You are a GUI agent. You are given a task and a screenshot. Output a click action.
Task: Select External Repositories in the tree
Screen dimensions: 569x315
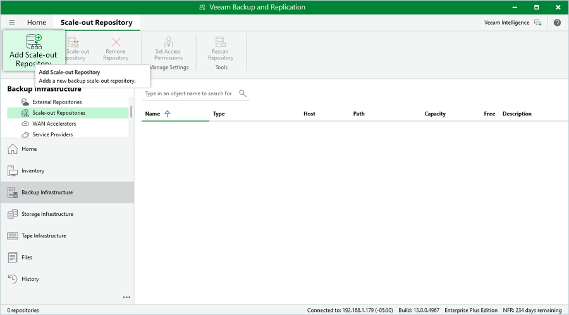point(57,102)
